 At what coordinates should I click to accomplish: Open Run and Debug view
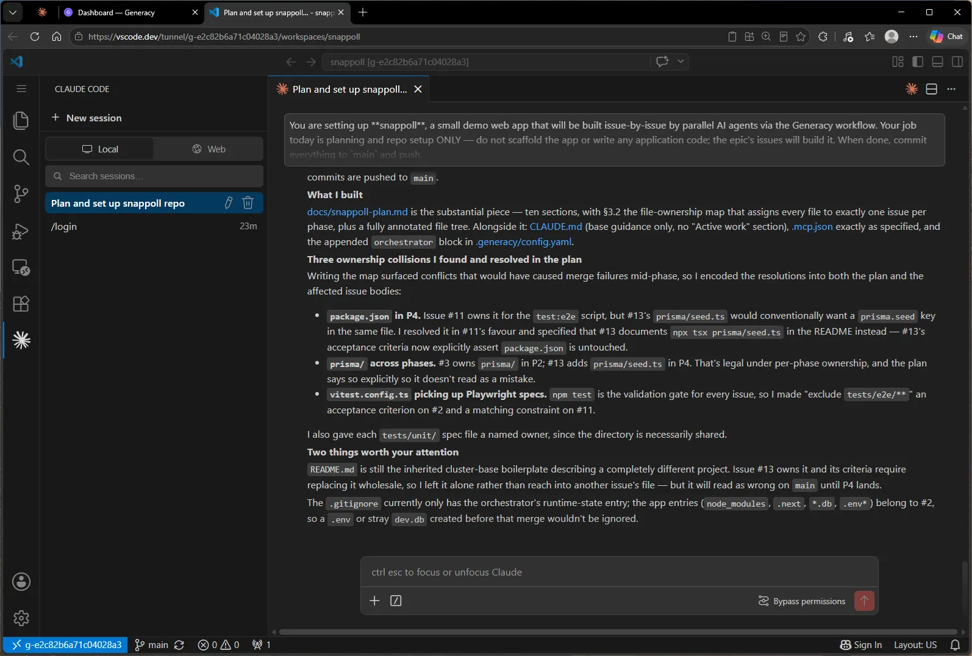coord(21,231)
